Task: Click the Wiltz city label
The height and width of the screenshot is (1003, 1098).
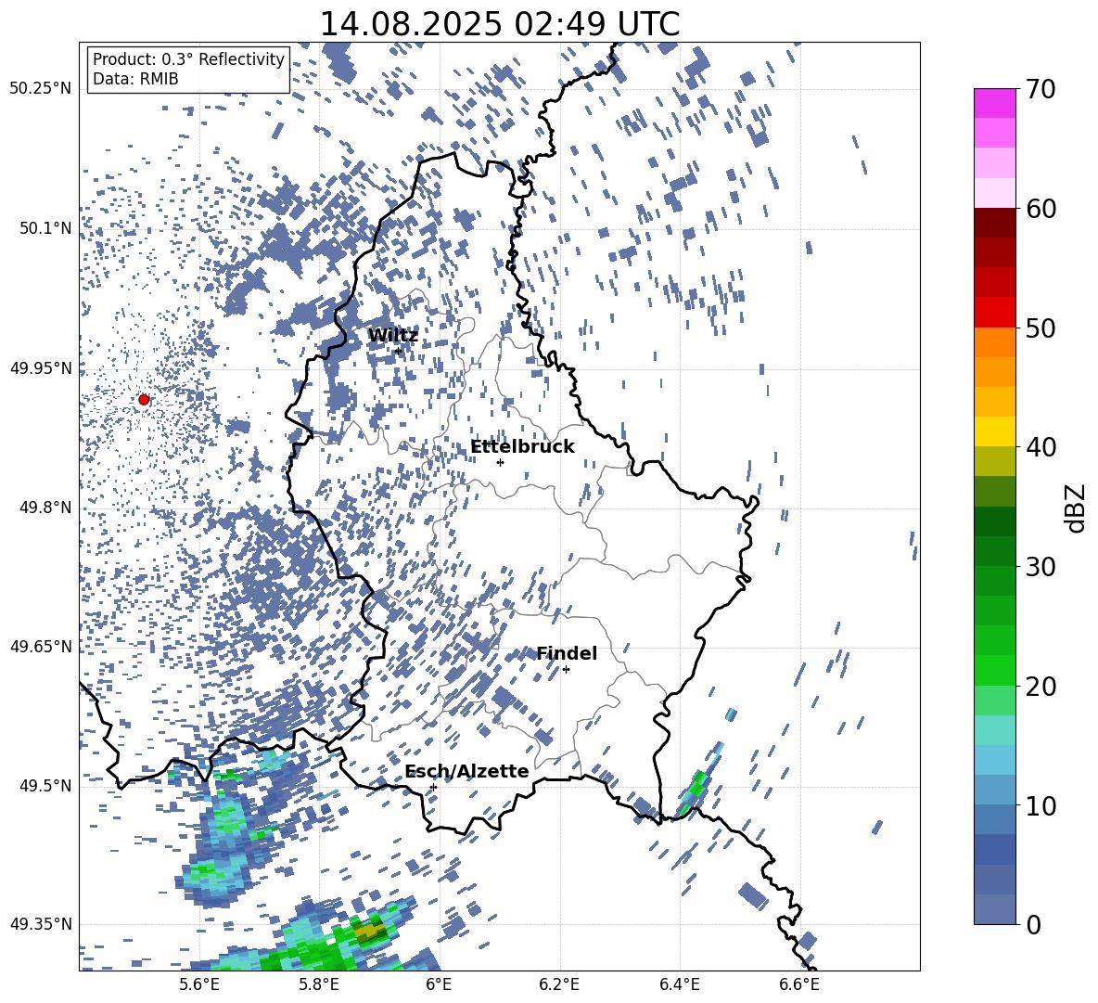Action: tap(393, 336)
